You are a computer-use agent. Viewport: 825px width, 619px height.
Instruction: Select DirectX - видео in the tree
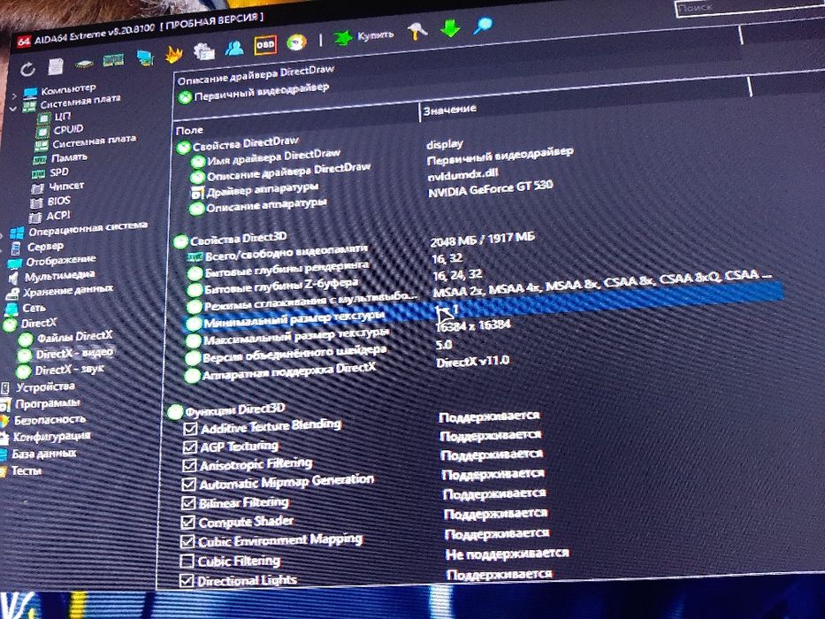[x=74, y=354]
